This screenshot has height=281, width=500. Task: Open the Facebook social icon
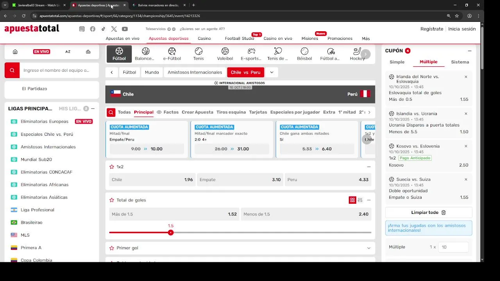[x=93, y=29]
